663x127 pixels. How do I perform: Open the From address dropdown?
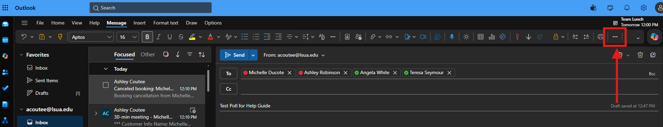(x=323, y=55)
